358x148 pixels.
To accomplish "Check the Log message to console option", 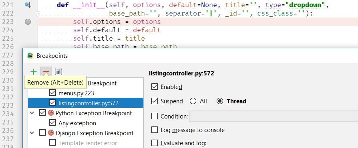I will 155,130.
